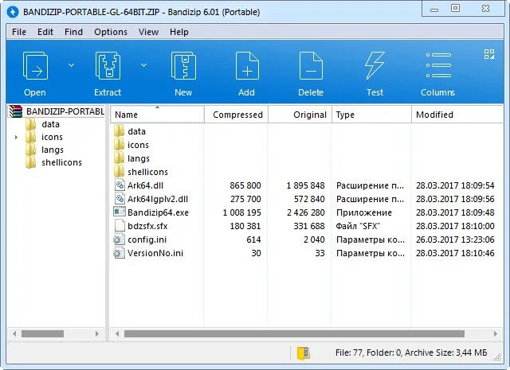Click the config.ini file icon

tap(119, 240)
